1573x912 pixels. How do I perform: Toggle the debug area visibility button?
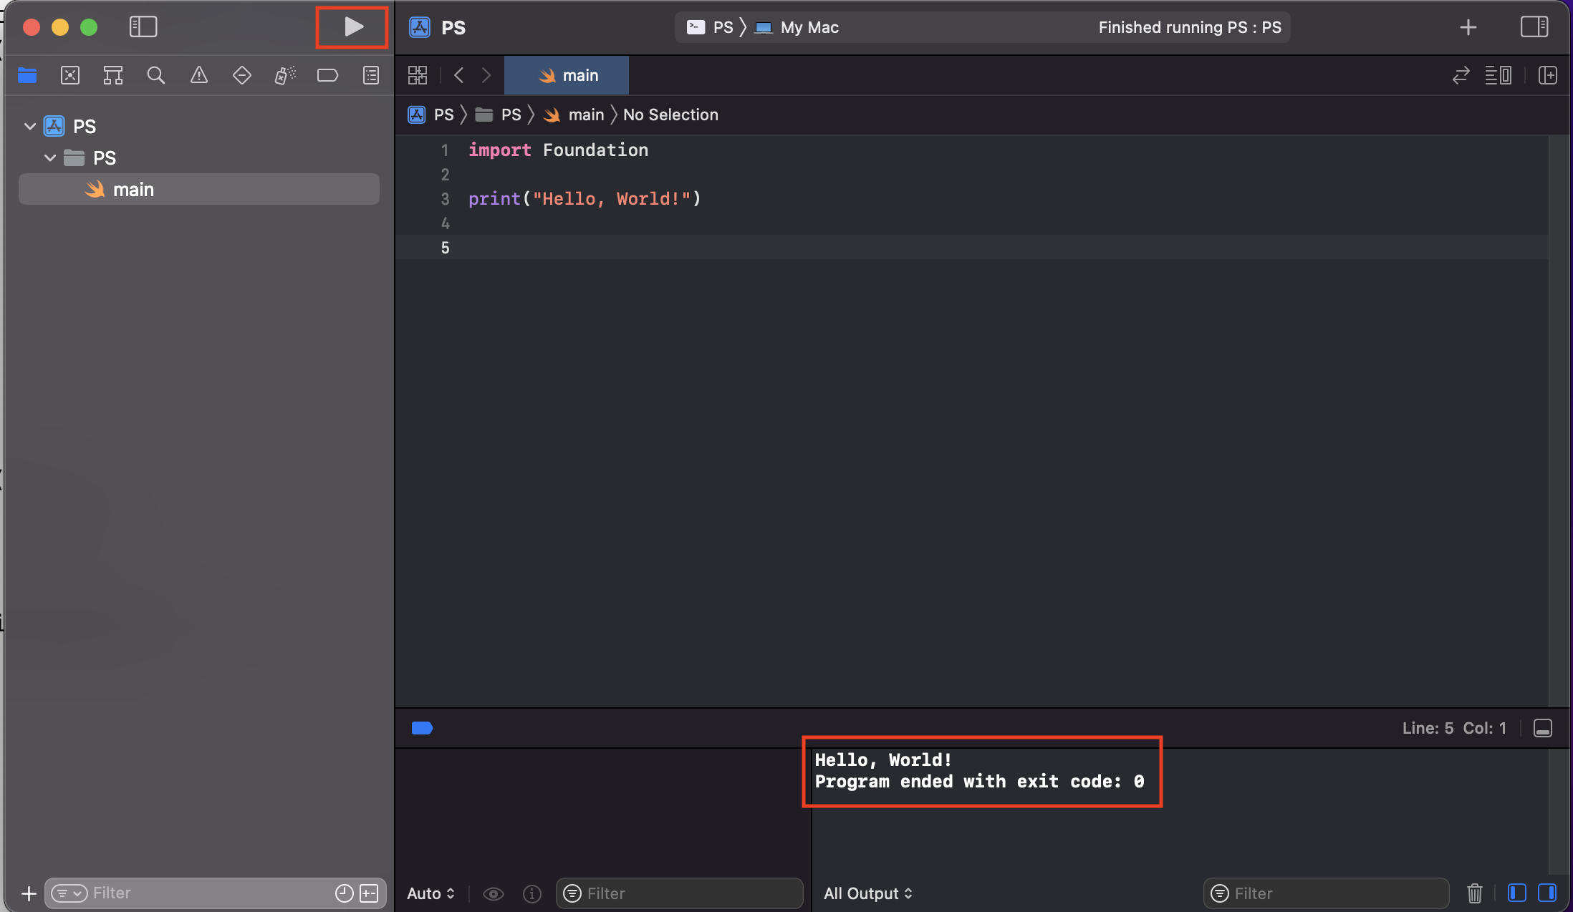click(1542, 728)
